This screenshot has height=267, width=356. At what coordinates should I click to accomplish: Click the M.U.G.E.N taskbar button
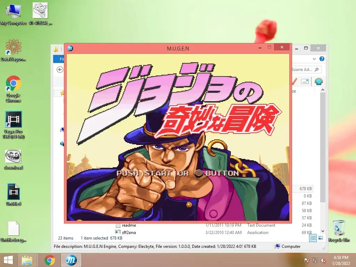tap(71, 260)
